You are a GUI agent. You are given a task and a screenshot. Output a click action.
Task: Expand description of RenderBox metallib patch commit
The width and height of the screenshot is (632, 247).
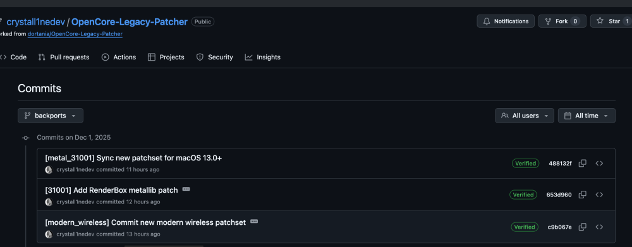186,189
